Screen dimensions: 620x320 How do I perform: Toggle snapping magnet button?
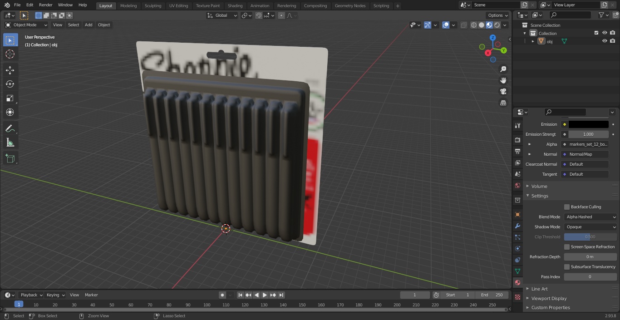tap(259, 15)
